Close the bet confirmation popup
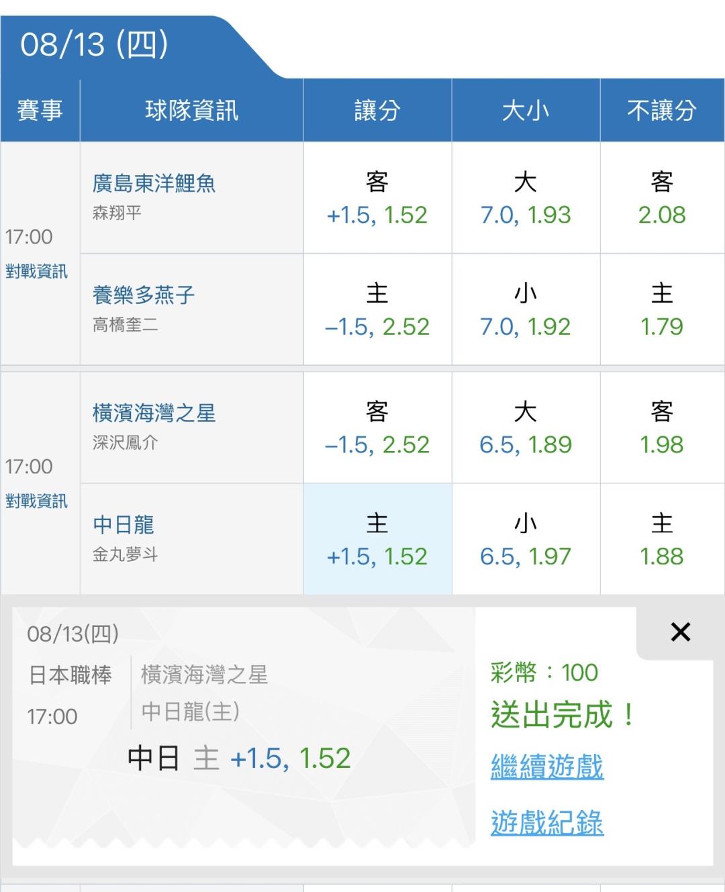The height and width of the screenshot is (892, 725). [680, 632]
